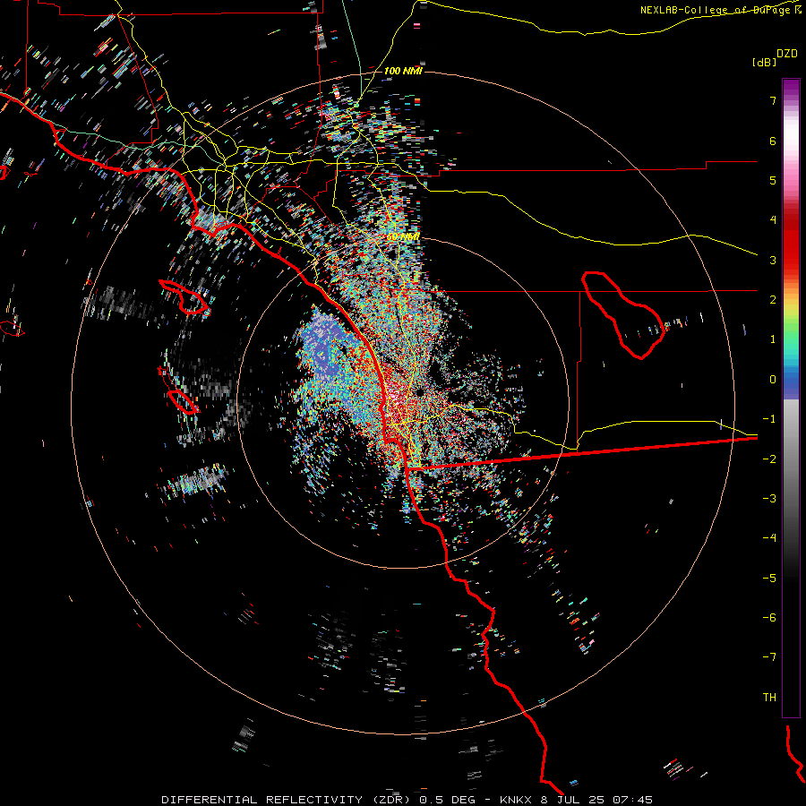Select the -7 tick label on color scale

[x=769, y=657]
